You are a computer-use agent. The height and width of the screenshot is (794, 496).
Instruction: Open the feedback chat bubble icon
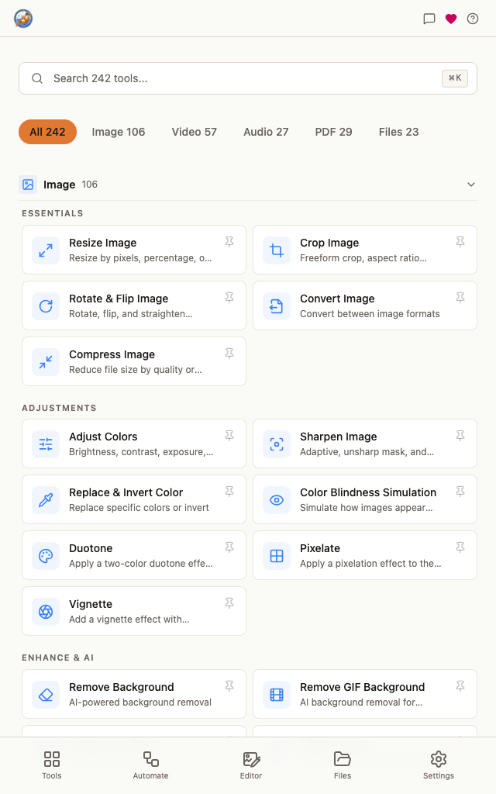coord(429,19)
